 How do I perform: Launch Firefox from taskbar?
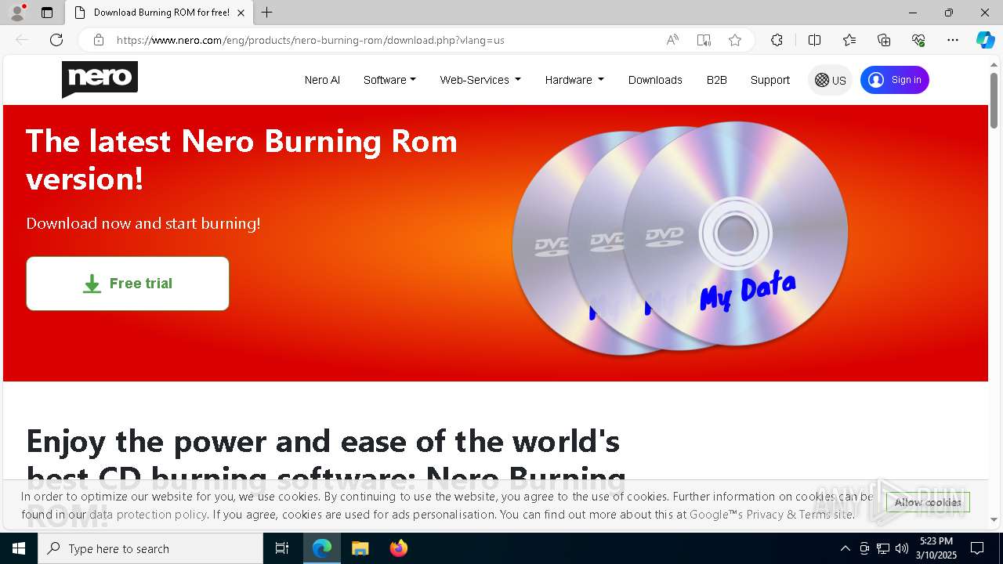tap(398, 548)
